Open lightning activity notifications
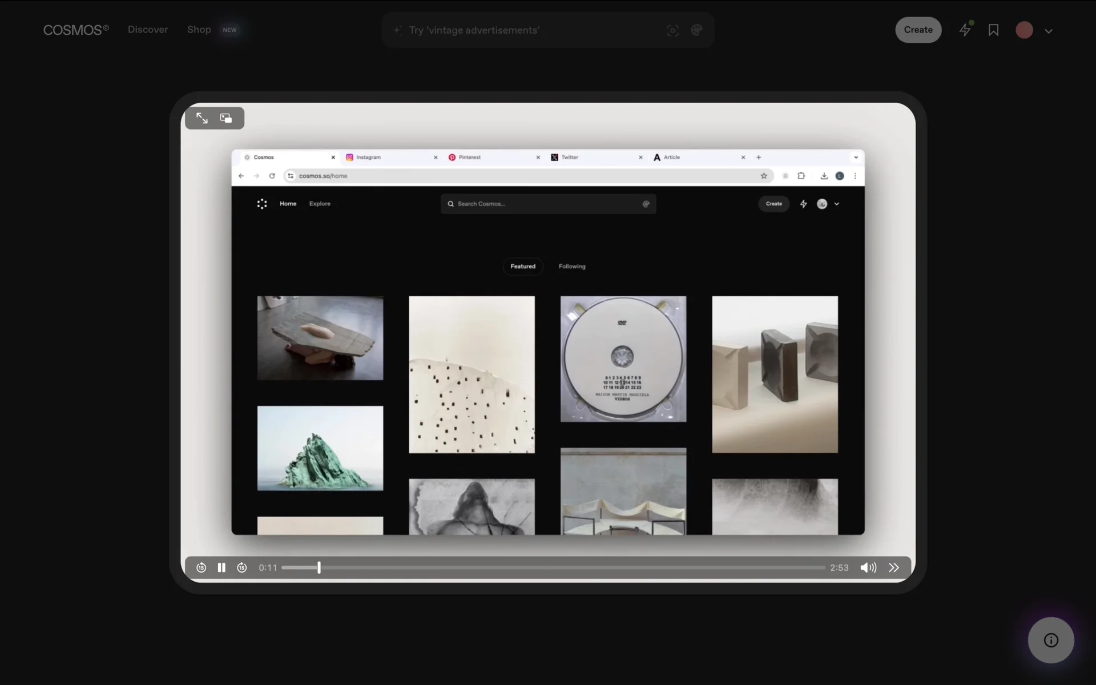This screenshot has width=1096, height=685. tap(965, 30)
